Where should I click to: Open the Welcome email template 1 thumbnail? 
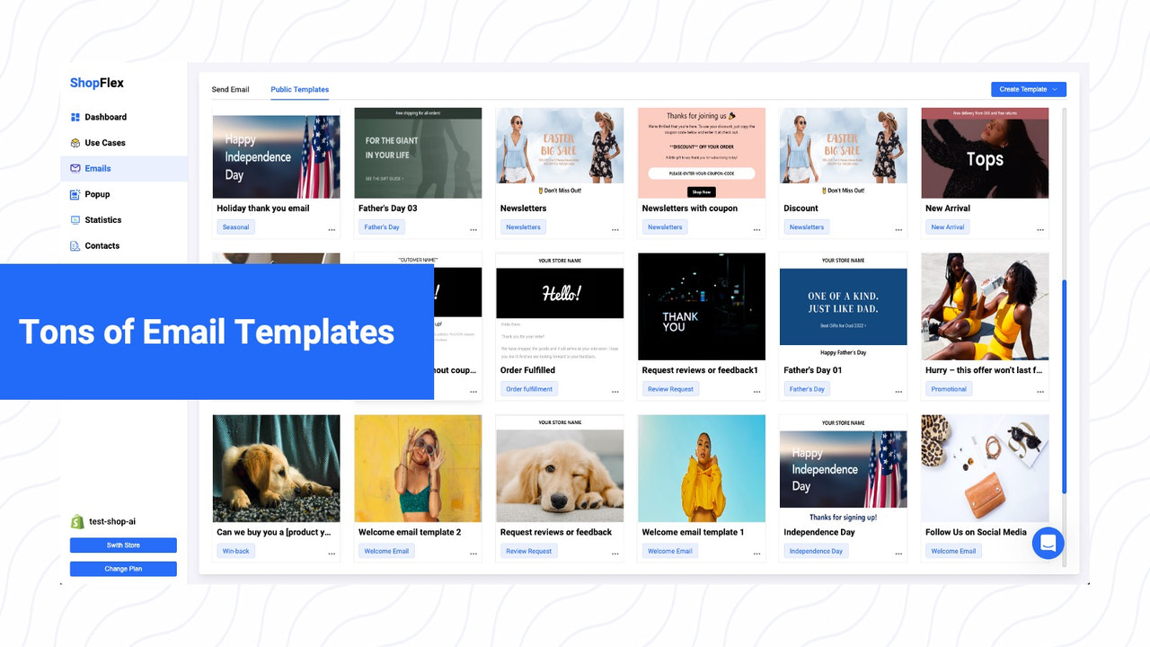coord(701,468)
